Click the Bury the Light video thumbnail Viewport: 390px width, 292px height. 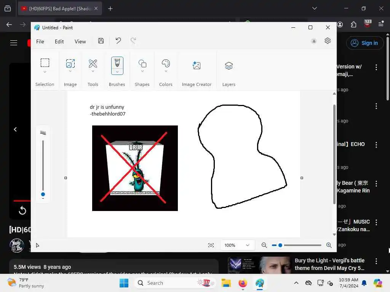259,265
